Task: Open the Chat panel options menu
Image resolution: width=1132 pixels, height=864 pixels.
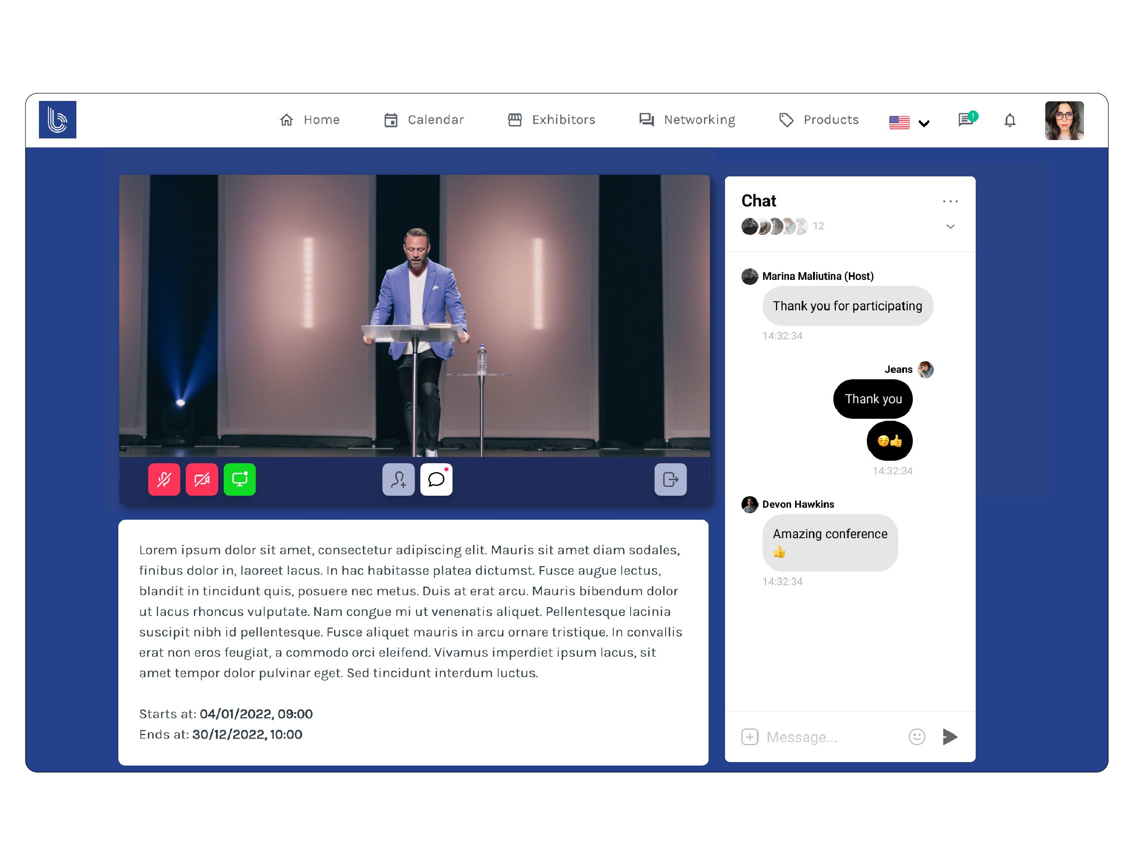Action: pyautogui.click(x=950, y=201)
